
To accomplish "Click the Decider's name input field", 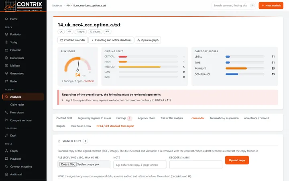I will [x=196, y=165].
